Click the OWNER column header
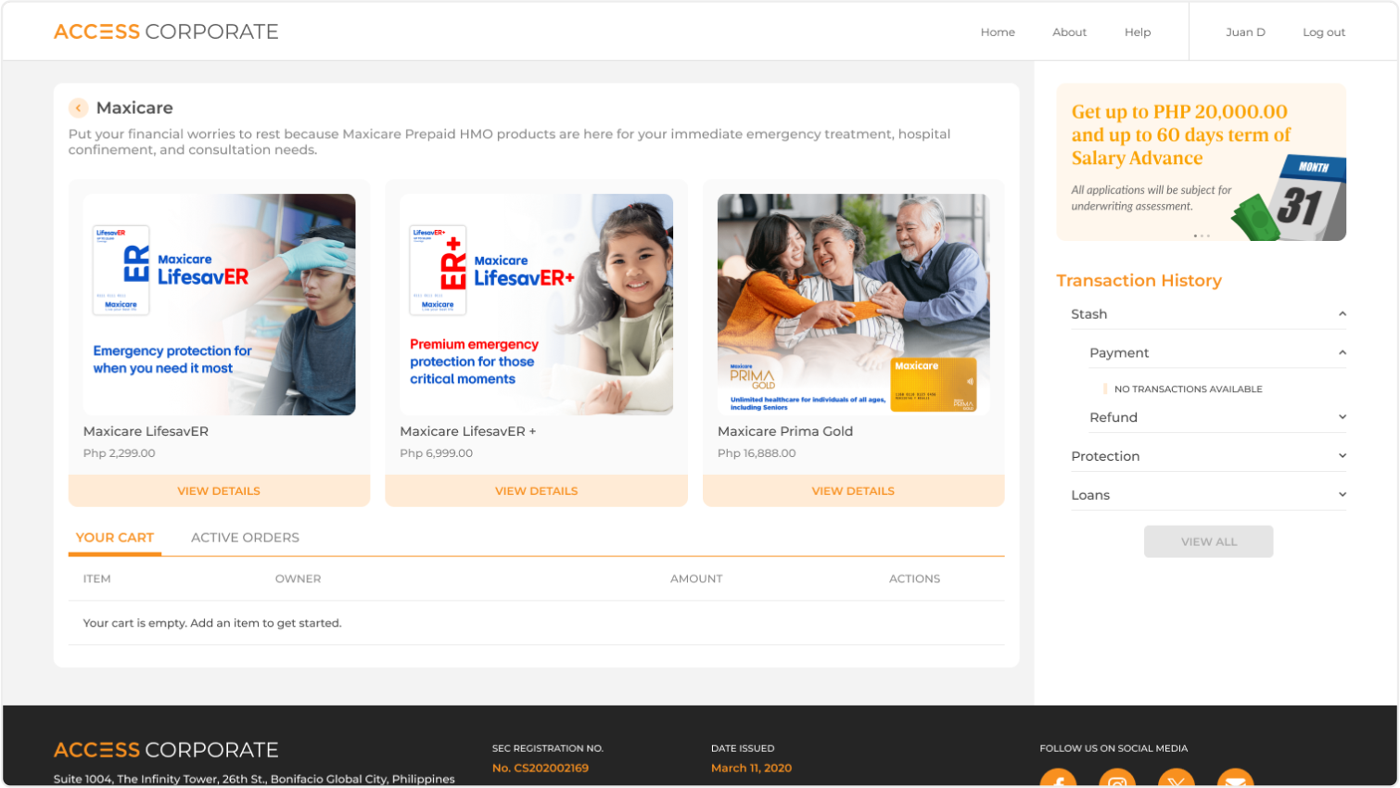Image resolution: width=1400 pixels, height=788 pixels. pyautogui.click(x=298, y=578)
